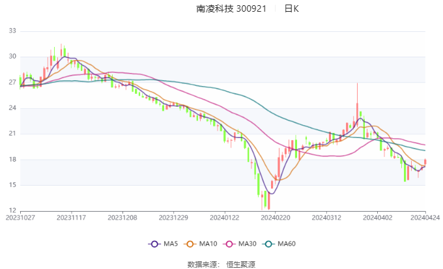Click the 南凌科技 300921 stock title

pos(231,8)
